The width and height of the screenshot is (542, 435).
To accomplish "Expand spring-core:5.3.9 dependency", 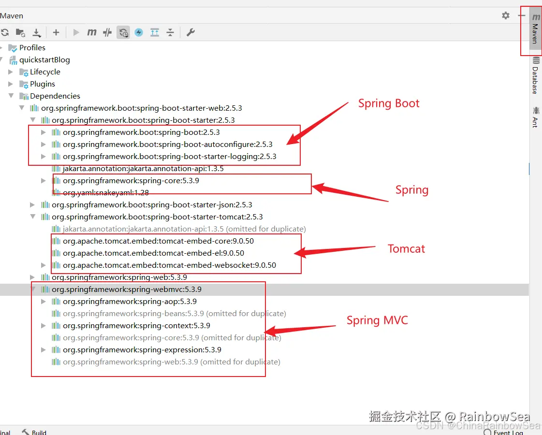I will click(44, 181).
